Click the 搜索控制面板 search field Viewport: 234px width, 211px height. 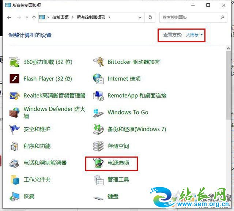(193, 17)
